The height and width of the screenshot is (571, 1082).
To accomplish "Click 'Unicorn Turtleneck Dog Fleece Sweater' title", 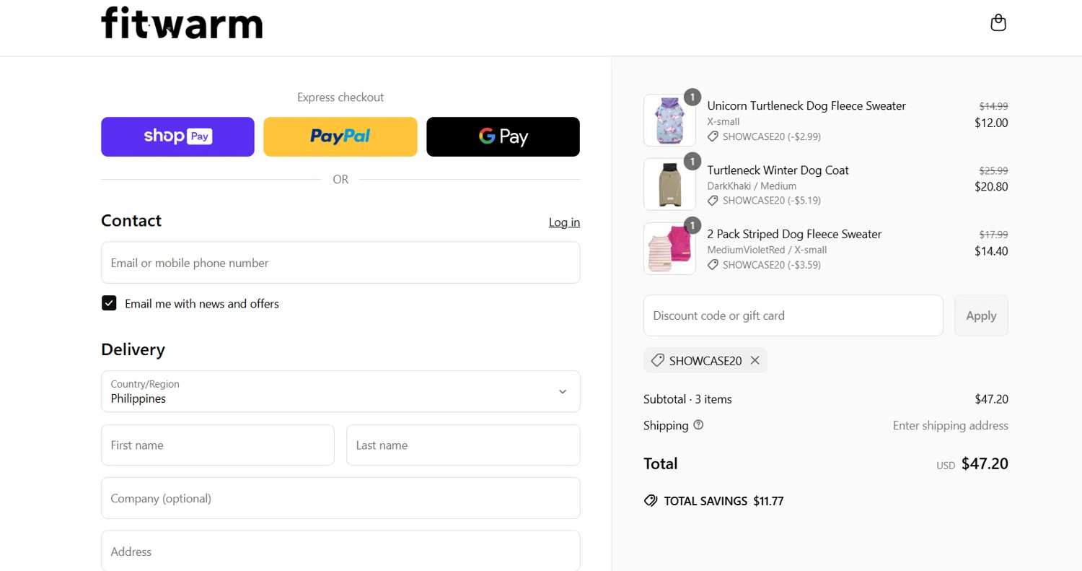I will point(806,106).
